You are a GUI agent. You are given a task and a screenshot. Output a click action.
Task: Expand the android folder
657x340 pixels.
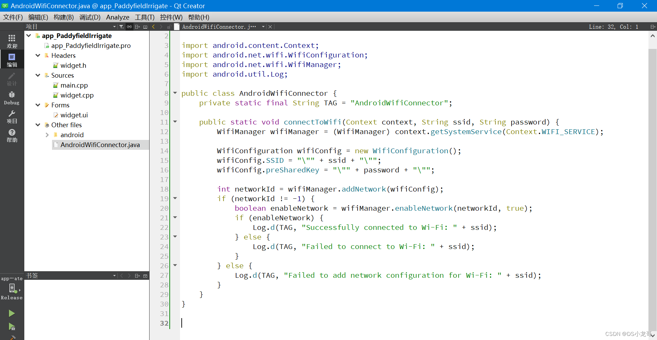47,135
